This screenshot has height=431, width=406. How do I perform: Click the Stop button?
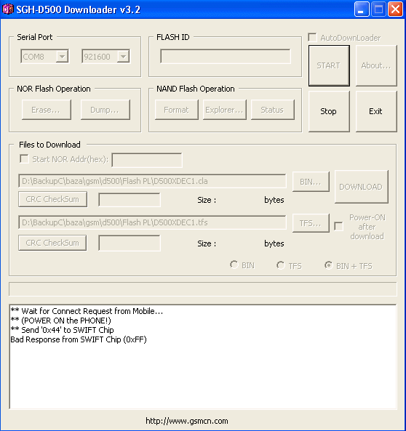329,112
